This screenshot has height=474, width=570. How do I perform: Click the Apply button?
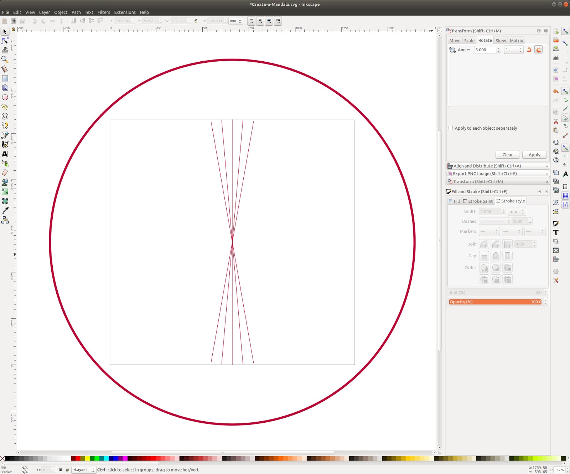[534, 155]
